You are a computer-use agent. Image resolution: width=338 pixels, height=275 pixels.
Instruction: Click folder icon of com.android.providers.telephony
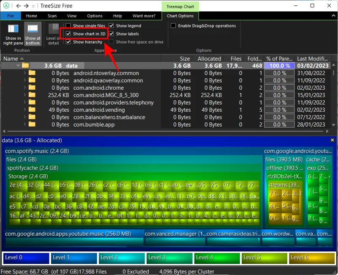coord(32,102)
